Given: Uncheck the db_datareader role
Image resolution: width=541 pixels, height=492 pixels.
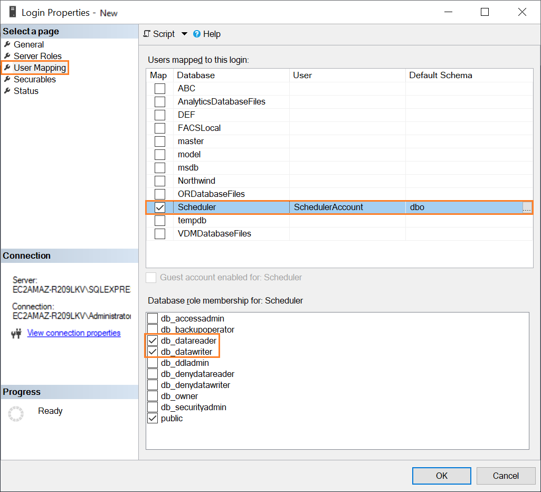Looking at the screenshot, I should [153, 340].
